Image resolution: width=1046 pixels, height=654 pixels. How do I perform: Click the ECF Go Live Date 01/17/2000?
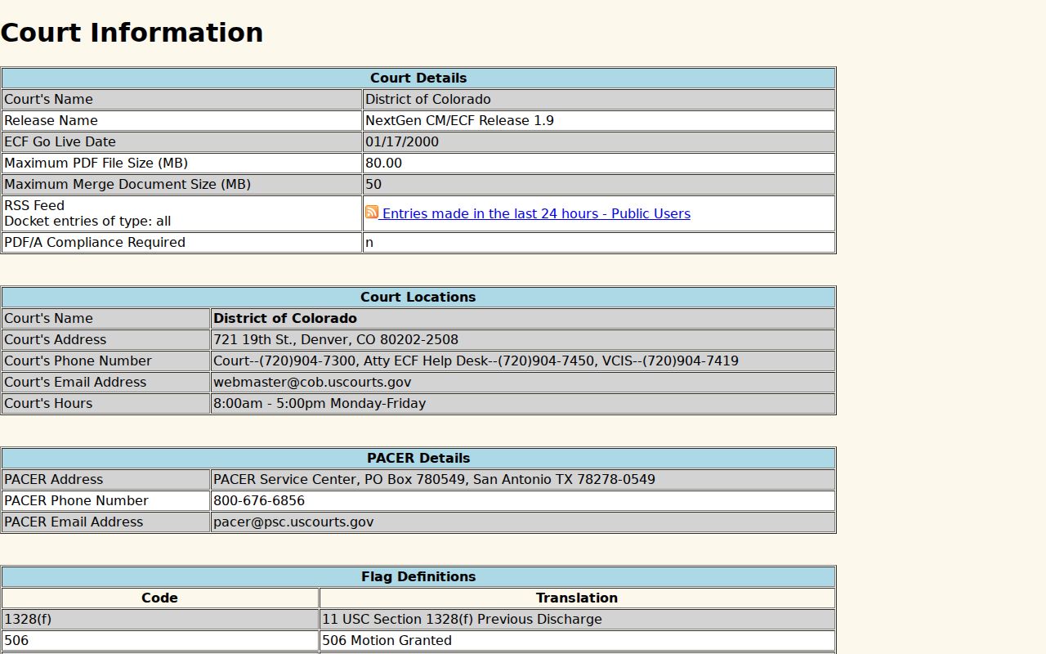click(402, 142)
